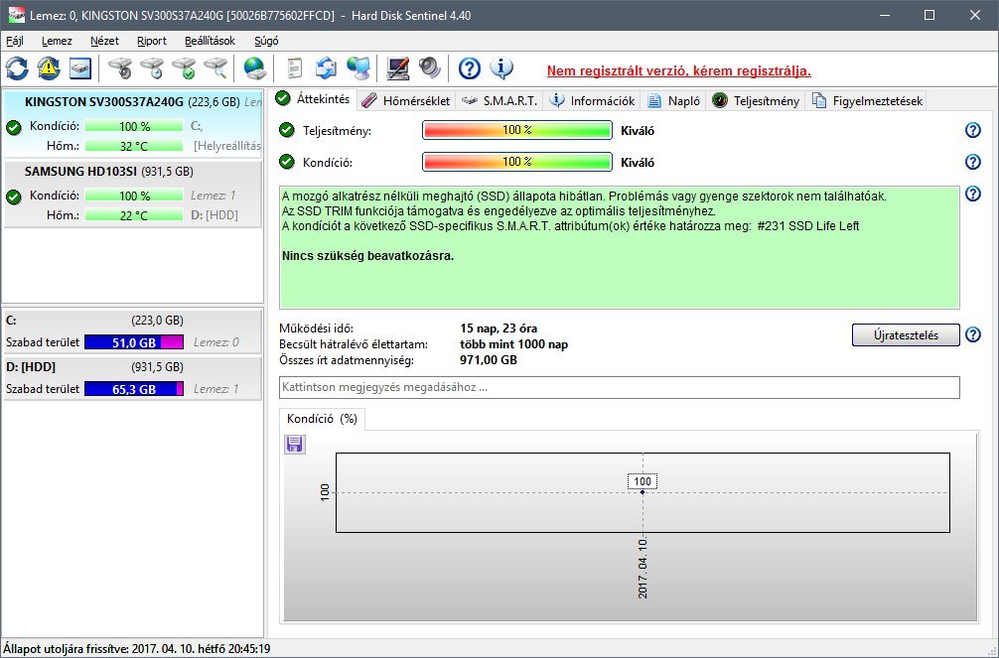The image size is (999, 658).
Task: Click the disk with magnifier toolbar icon
Action: point(215,68)
